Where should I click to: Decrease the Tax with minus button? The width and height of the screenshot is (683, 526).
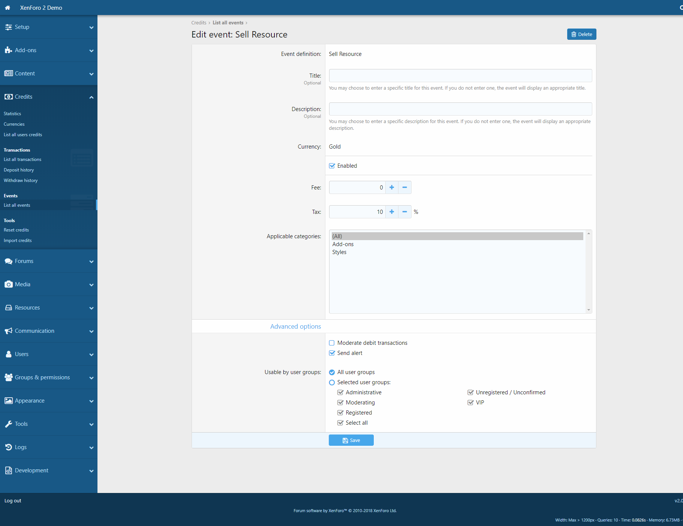pyautogui.click(x=405, y=212)
